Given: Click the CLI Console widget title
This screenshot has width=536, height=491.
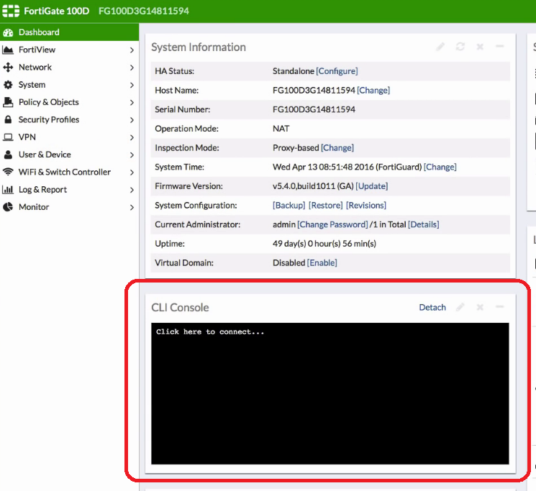Looking at the screenshot, I should point(180,307).
